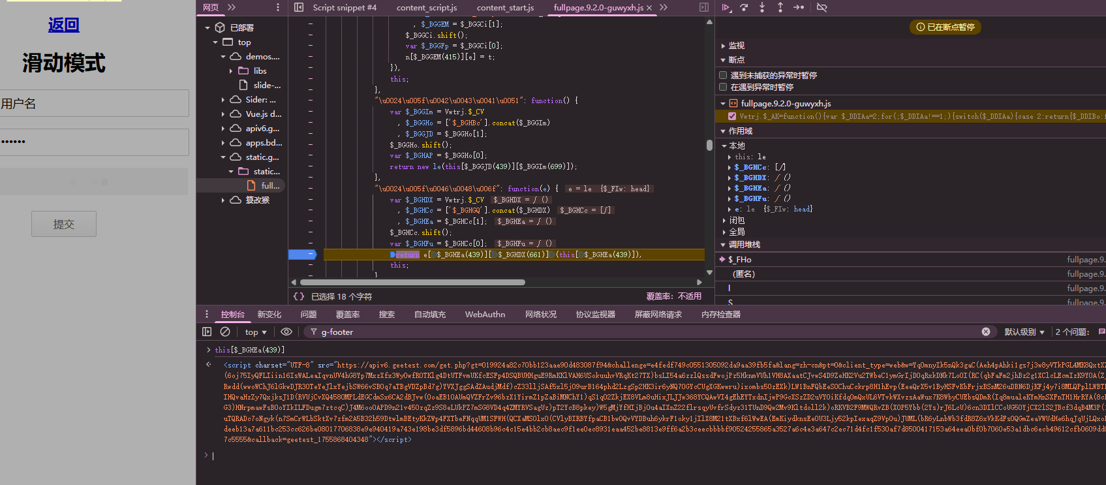Expand the 闭包 scope
Screen dimensions: 1106x485
[724, 221]
